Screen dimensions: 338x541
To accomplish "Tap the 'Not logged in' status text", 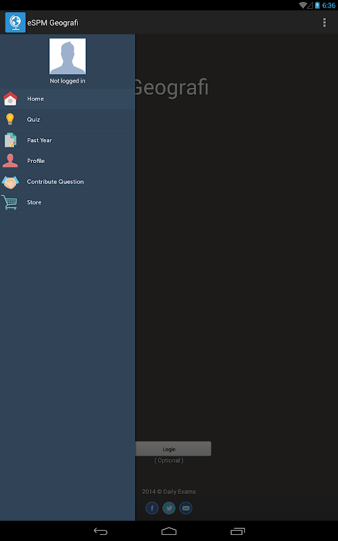I will tap(68, 80).
